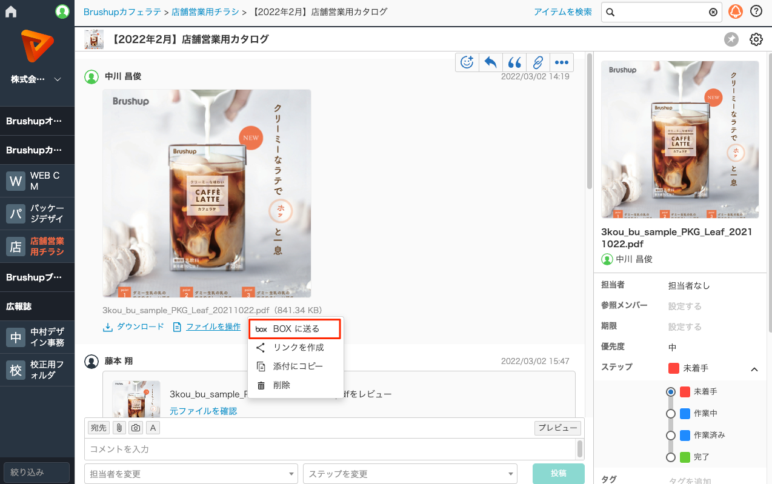Clear the search field with the X icon

[x=713, y=12]
